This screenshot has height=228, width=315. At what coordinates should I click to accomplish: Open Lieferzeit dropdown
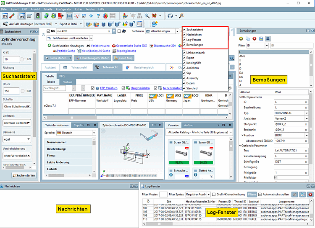[17, 123]
